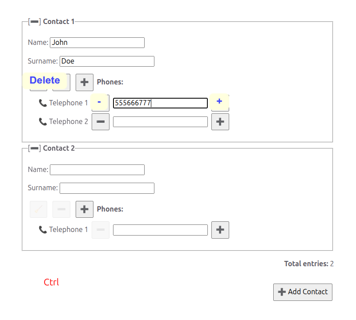
Task: Click the phone handset icon beside Telephone 1
Action: pos(43,103)
